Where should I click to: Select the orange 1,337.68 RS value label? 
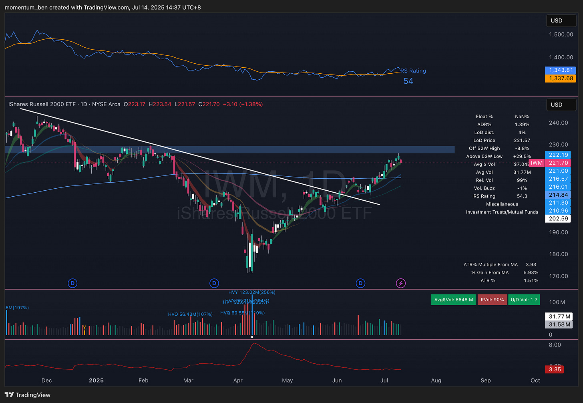(561, 78)
